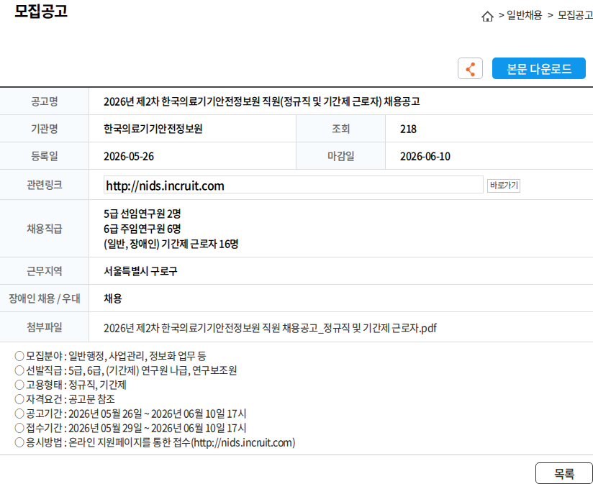Open the attached 채용공고 pdf file
The image size is (593, 484).
point(270,327)
